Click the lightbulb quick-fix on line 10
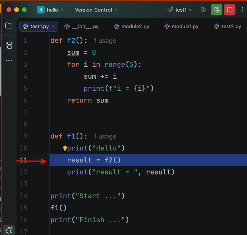 (x=65, y=148)
